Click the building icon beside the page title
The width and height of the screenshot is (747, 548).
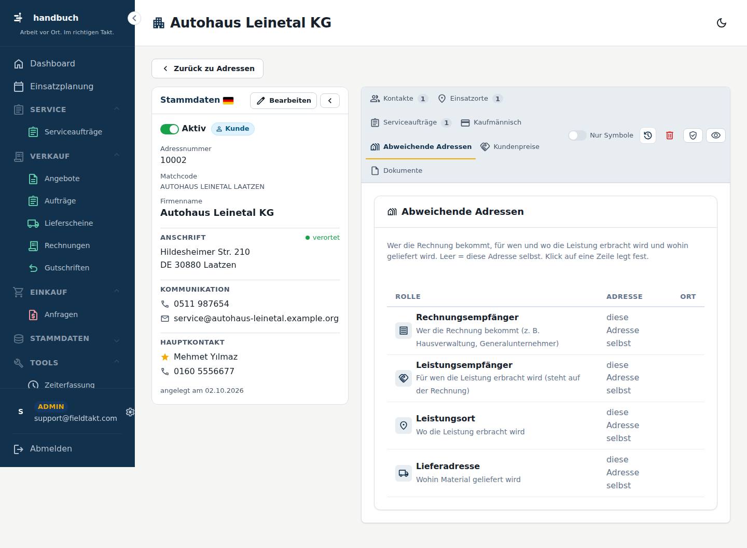pyautogui.click(x=159, y=23)
